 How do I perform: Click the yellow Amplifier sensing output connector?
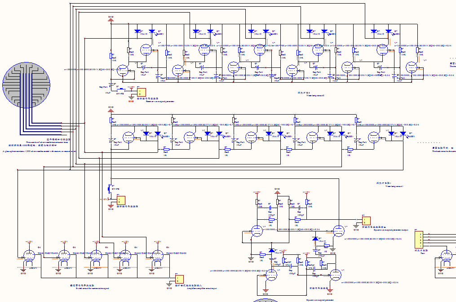180,280
